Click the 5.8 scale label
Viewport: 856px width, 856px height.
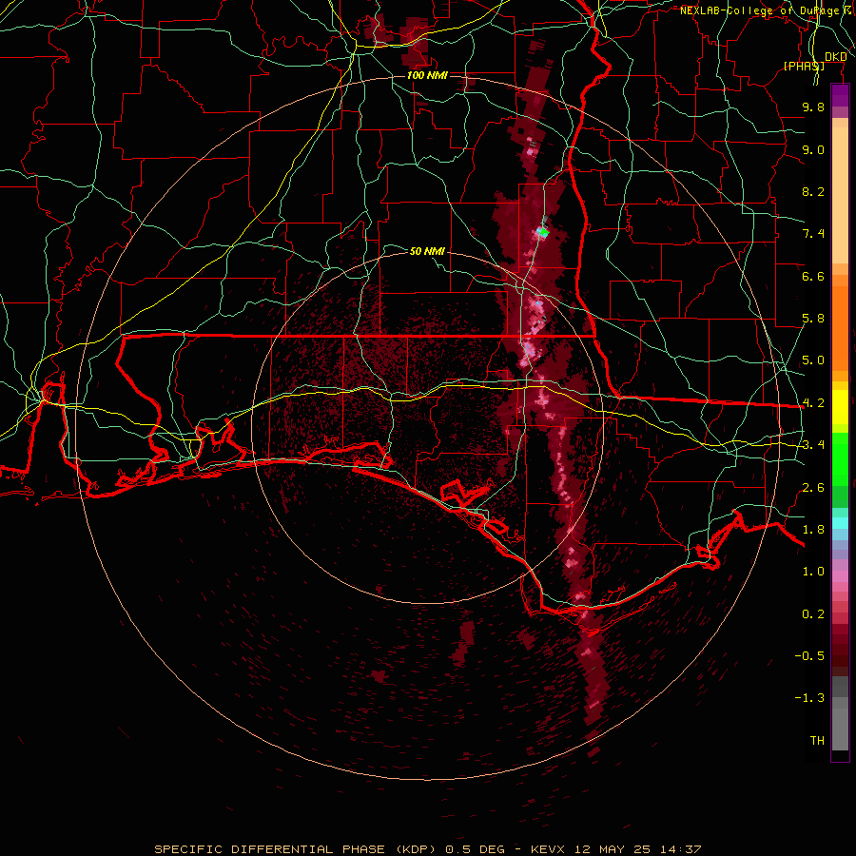pyautogui.click(x=813, y=319)
